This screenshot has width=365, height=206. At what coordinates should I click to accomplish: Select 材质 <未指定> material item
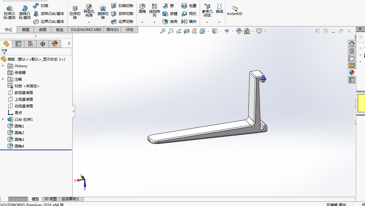tap(23, 86)
